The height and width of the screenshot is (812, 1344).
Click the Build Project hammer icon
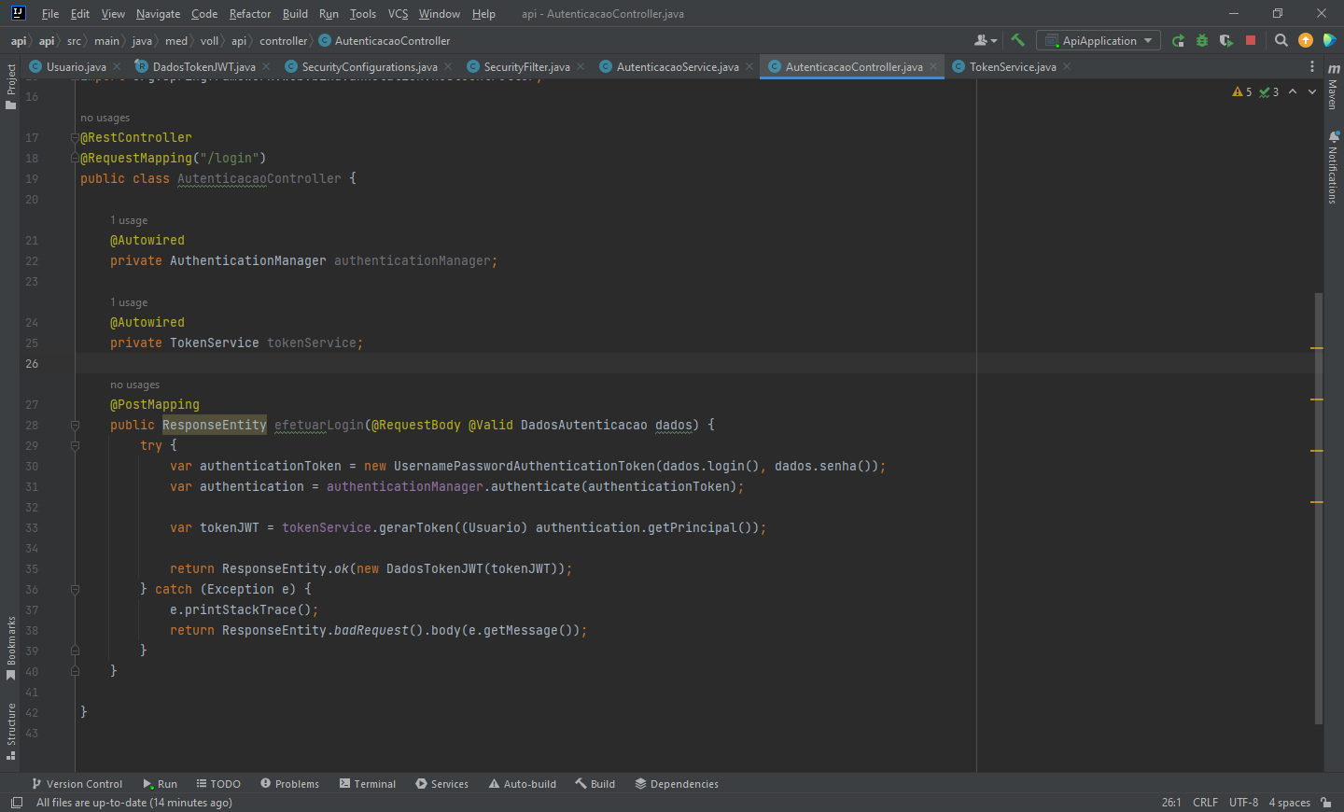coord(1018,40)
